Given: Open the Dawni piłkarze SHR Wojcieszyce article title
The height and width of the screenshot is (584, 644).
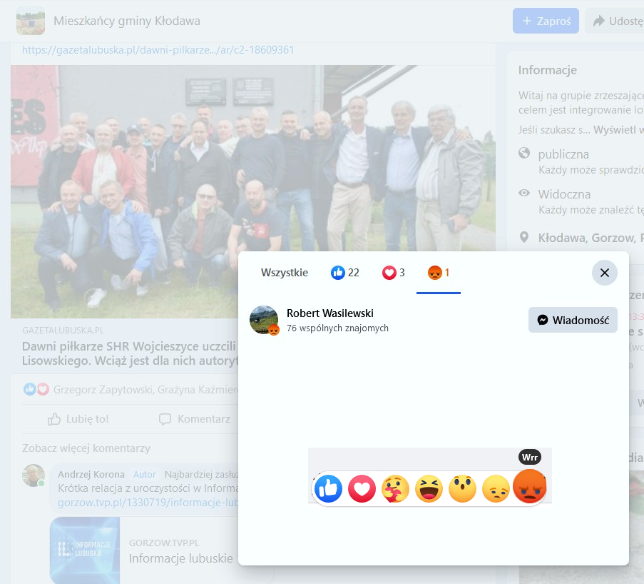Looking at the screenshot, I should pyautogui.click(x=130, y=353).
